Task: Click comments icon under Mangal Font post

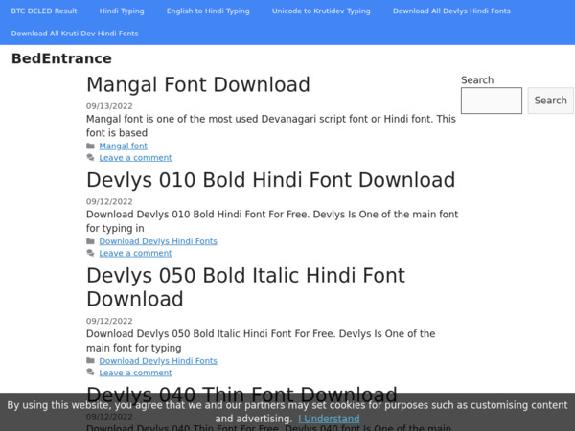Action: click(x=91, y=158)
